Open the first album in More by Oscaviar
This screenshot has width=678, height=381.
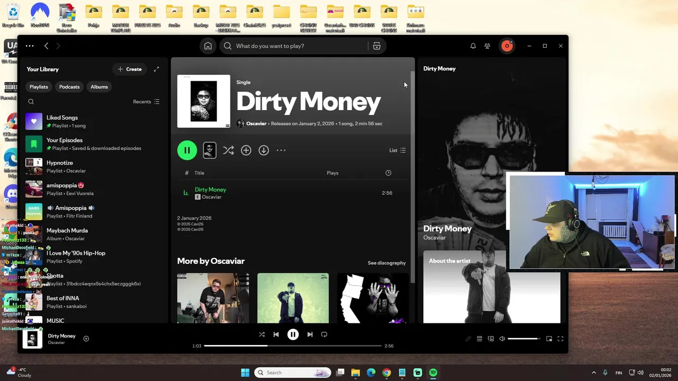coord(213,298)
